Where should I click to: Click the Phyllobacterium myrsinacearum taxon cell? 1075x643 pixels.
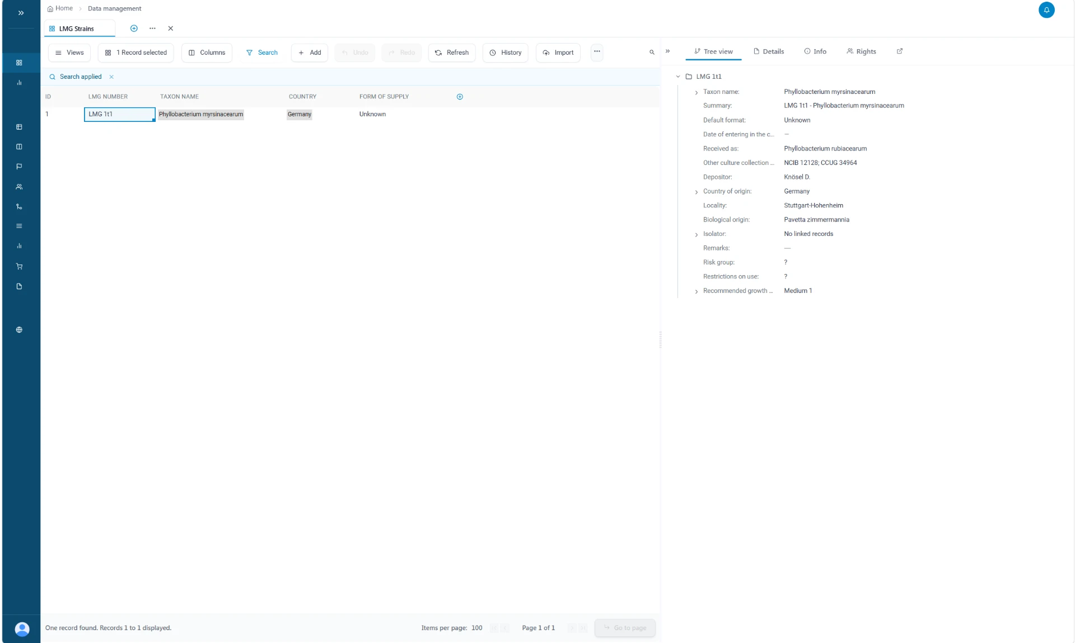[201, 114]
